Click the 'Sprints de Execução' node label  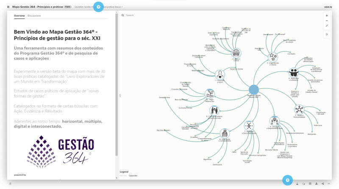click(x=245, y=153)
